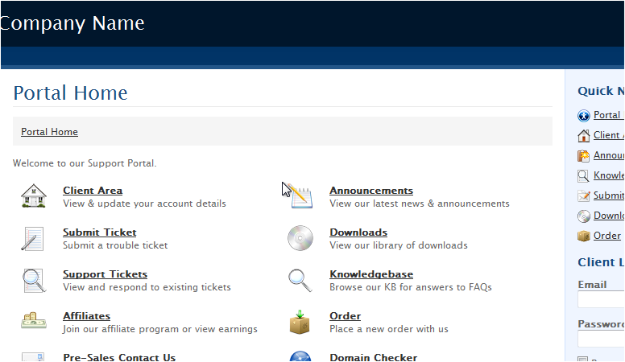Click the Downloads disc icon

click(x=300, y=238)
